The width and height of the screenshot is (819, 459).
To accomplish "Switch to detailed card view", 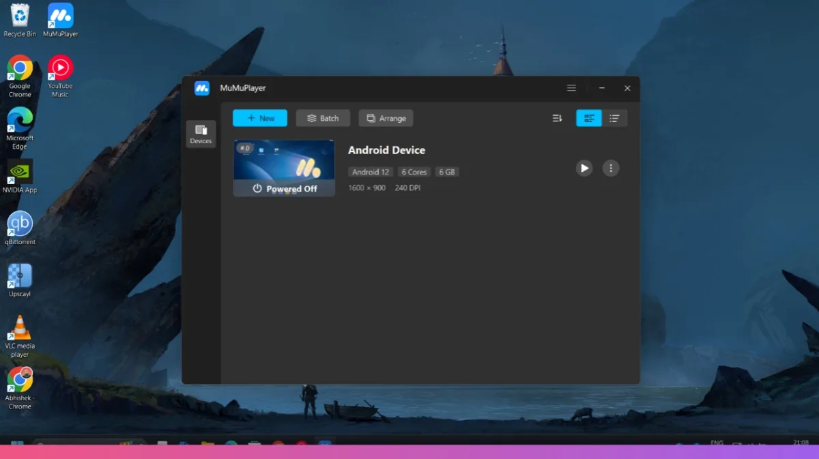I will coord(589,118).
